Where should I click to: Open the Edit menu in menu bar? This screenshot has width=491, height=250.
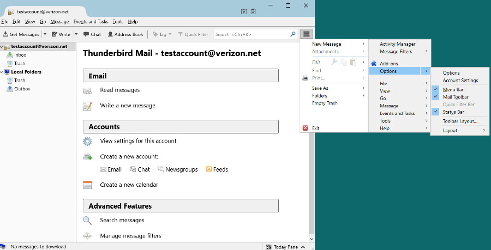(x=16, y=22)
